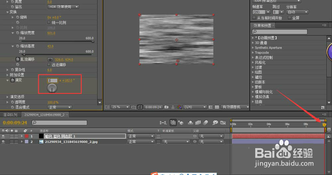Open layer 2 track matte 无 dropdown
332x175 pixels.
point(176,142)
